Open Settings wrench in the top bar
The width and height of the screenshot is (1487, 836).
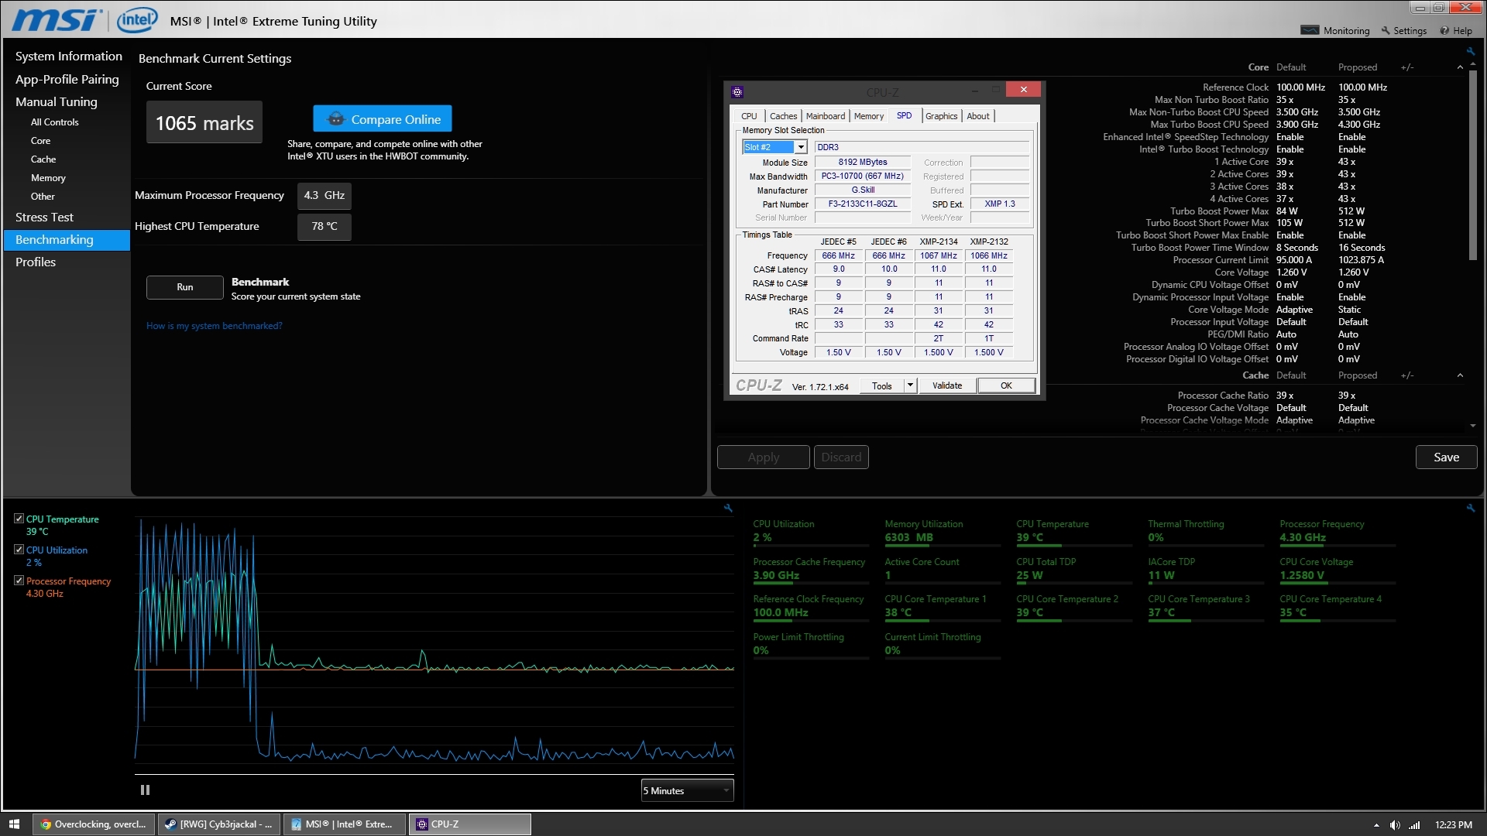(1386, 30)
